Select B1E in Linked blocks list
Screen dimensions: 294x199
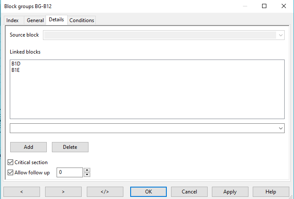pos(16,70)
